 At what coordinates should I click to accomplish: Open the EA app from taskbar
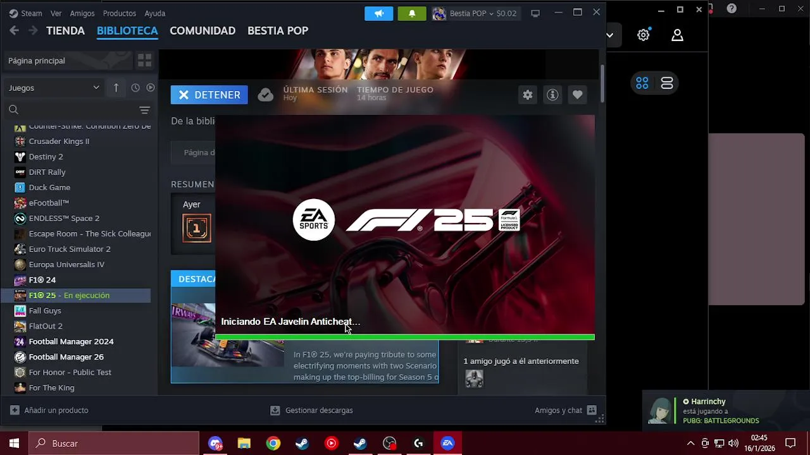click(x=447, y=444)
